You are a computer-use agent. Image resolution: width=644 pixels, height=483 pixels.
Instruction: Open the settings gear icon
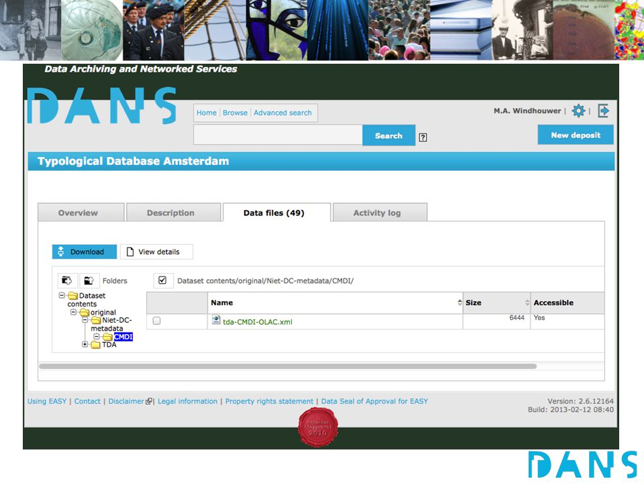[x=578, y=111]
